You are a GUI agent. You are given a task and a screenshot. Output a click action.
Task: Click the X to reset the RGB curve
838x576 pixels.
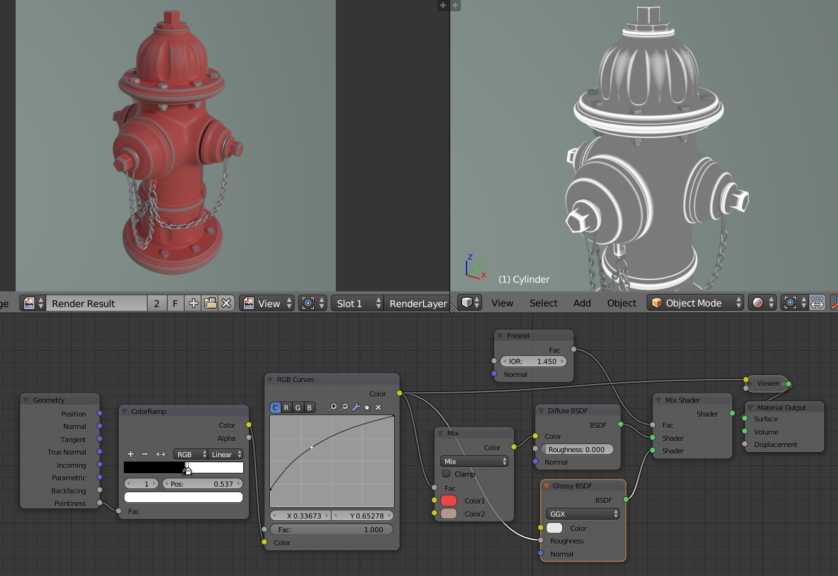point(378,407)
